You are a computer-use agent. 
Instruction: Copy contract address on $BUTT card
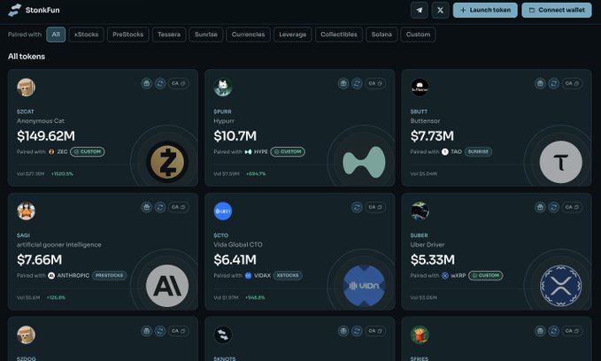[x=573, y=83]
